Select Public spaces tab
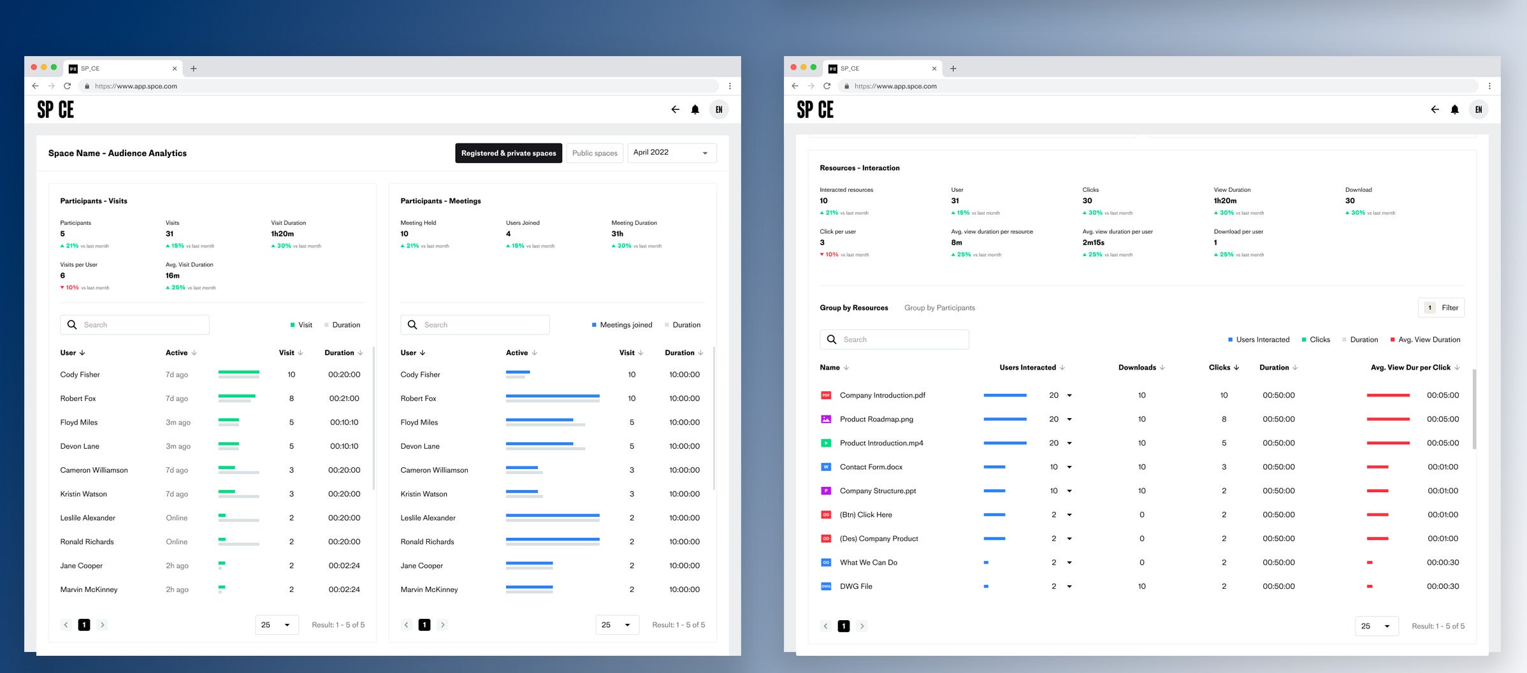1527x673 pixels. point(595,153)
